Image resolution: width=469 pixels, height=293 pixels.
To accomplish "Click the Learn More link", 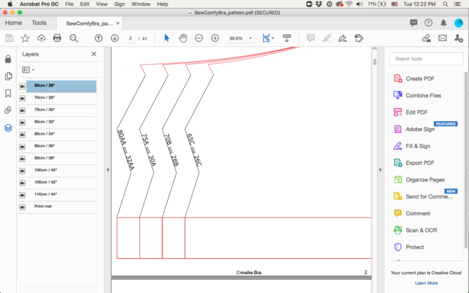I will 426,283.
